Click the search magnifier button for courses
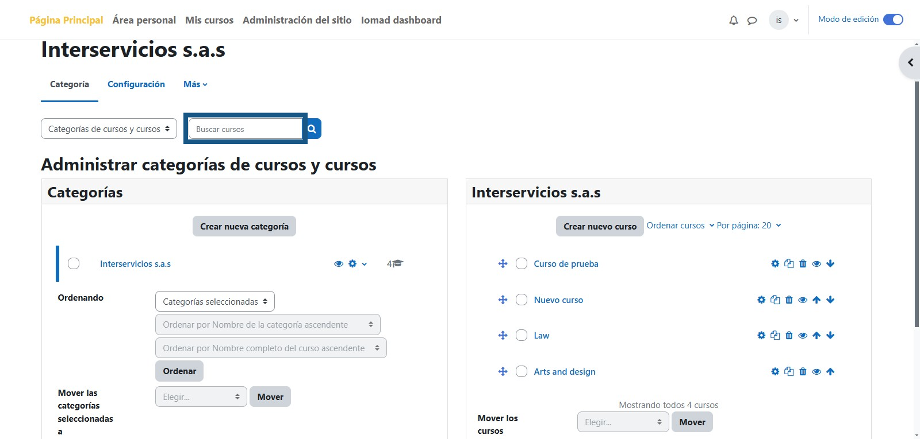This screenshot has width=920, height=439. (312, 129)
